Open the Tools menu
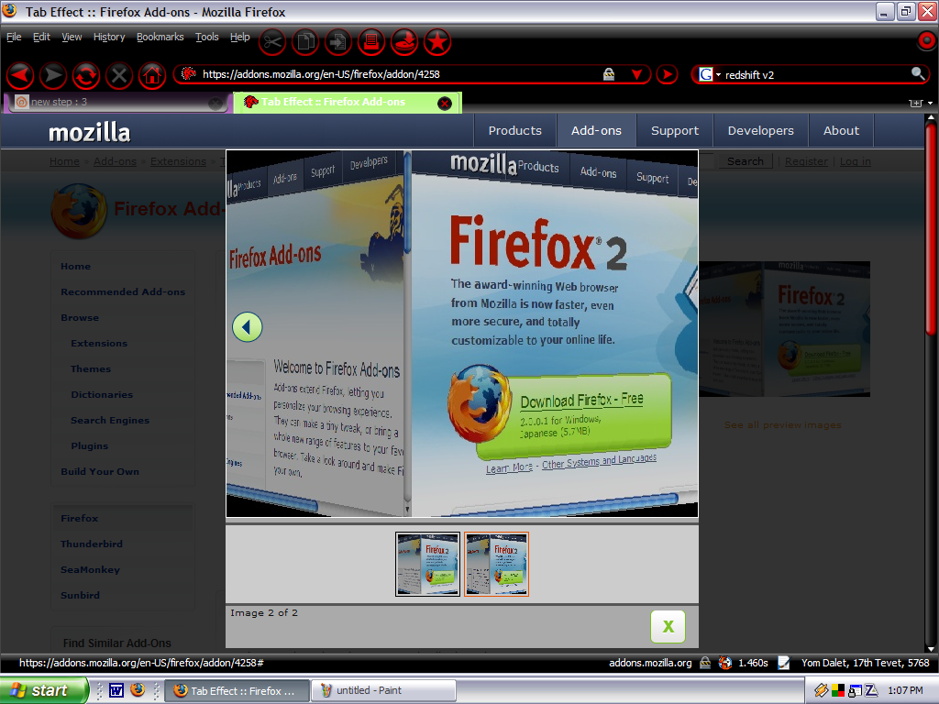Screen dimensions: 939x704 click(206, 37)
